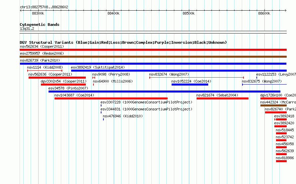296x184 pixels.
Task: Click the small nsv9098 red loss marker
Action: pos(94,78)
